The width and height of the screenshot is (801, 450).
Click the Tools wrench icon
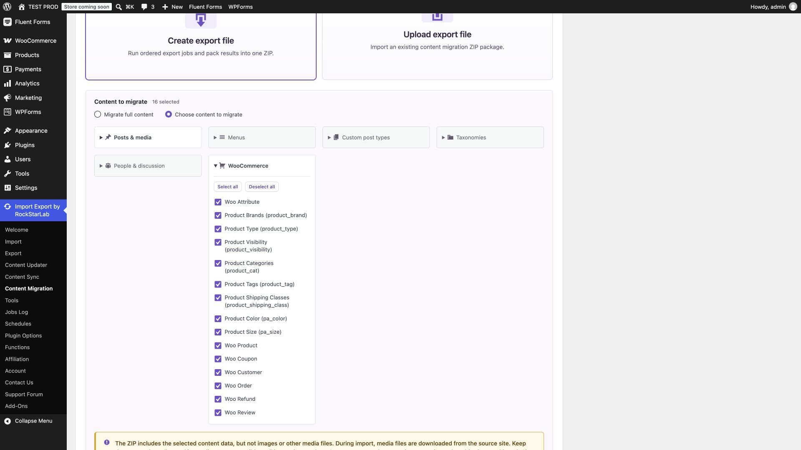point(8,173)
